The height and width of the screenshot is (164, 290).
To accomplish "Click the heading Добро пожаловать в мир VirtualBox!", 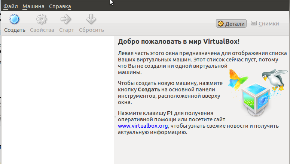I will [178, 42].
